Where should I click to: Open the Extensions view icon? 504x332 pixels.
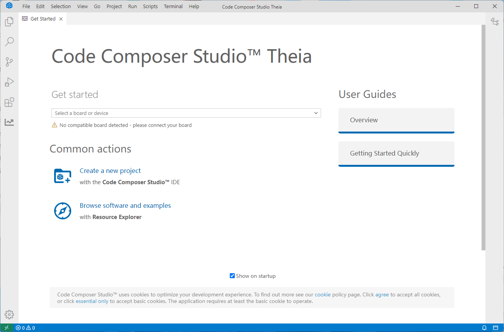(x=9, y=102)
